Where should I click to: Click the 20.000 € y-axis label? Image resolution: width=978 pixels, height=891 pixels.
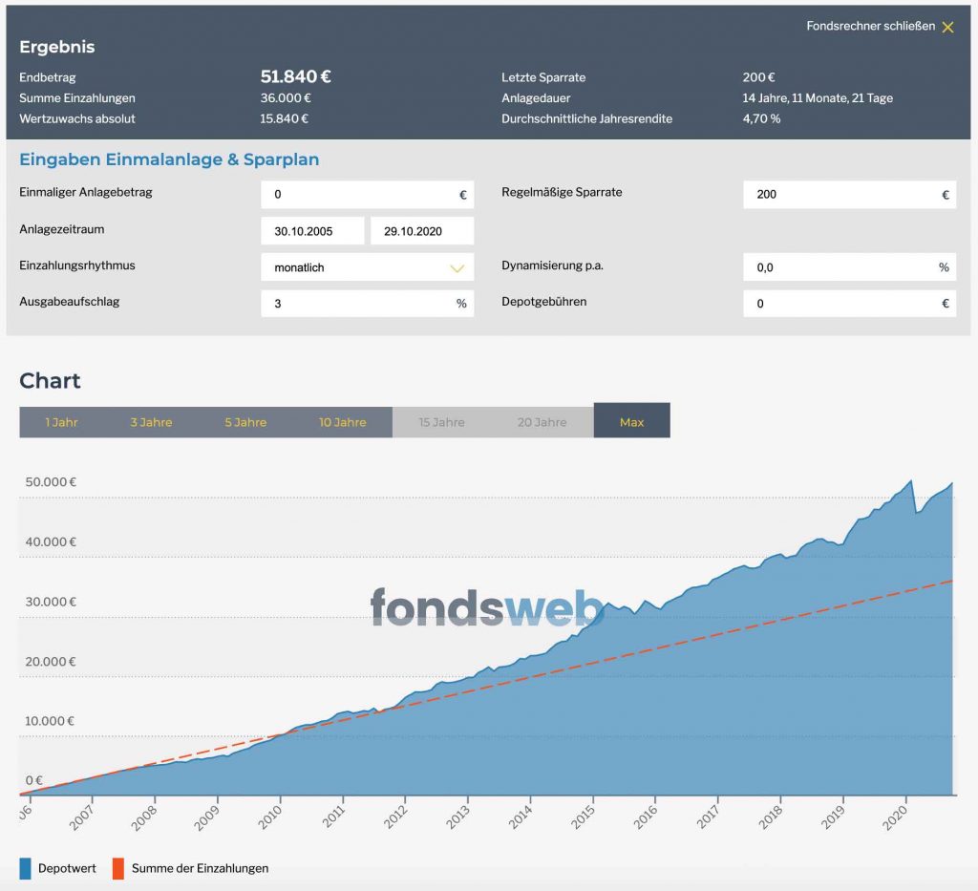click(51, 662)
